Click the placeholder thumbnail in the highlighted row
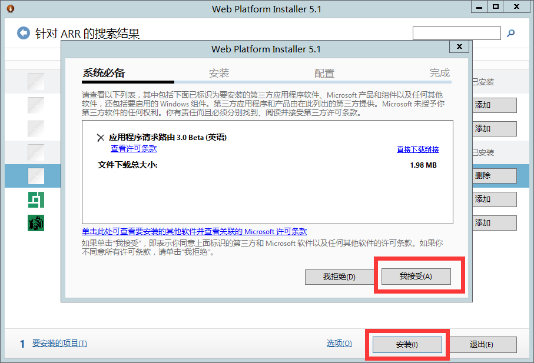Screen dimensions: 534x363 [x=36, y=176]
